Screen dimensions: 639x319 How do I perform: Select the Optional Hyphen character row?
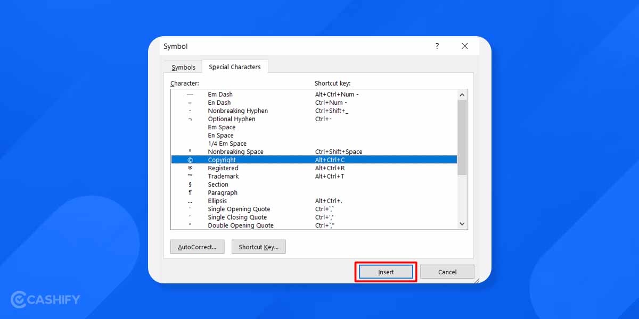pyautogui.click(x=266, y=119)
